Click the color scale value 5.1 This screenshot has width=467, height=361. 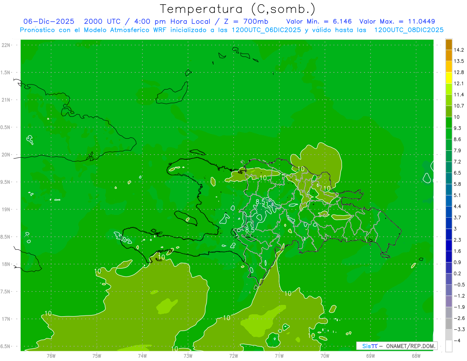[x=457, y=195]
